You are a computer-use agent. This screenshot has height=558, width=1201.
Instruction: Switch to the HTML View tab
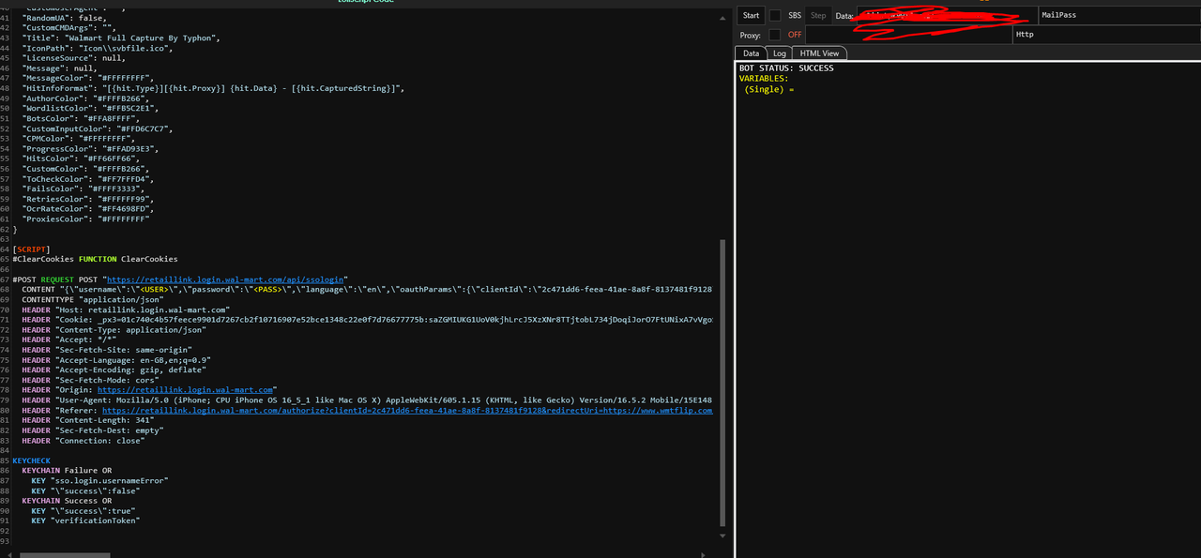pos(819,53)
